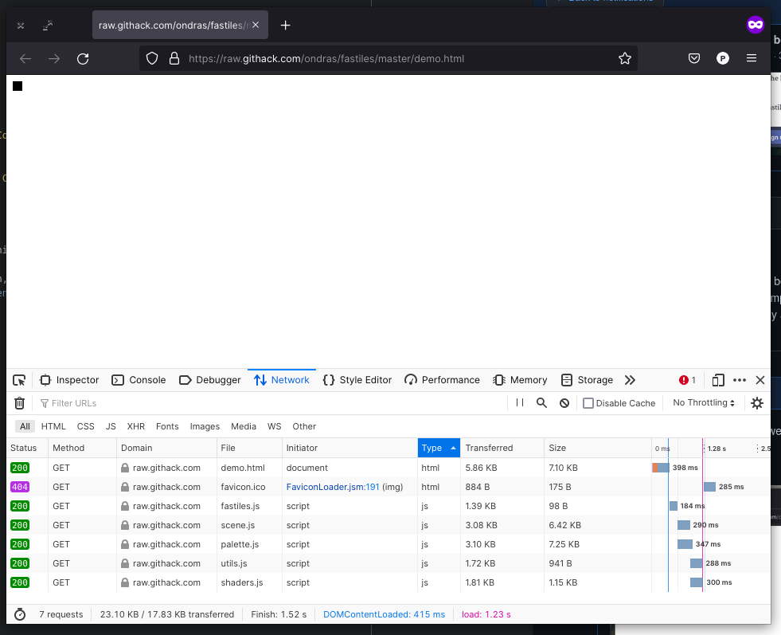The height and width of the screenshot is (635, 781).
Task: Enable the Disable Cache checkbox
Action: tap(588, 403)
